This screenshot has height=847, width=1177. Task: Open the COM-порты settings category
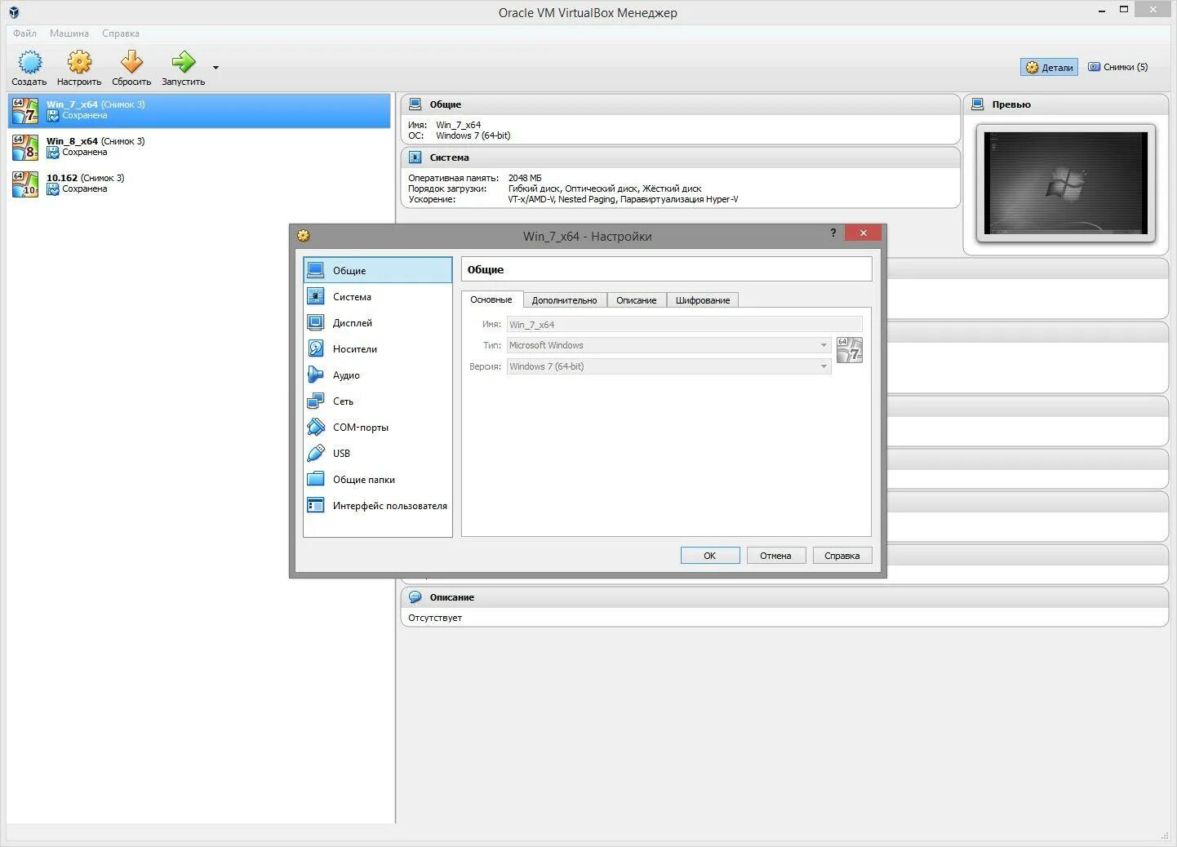pyautogui.click(x=378, y=428)
